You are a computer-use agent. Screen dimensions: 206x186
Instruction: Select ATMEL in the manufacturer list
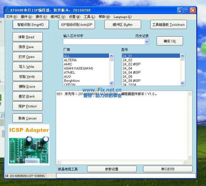pos(86,72)
